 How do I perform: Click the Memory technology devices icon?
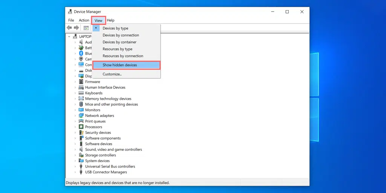(x=81, y=98)
